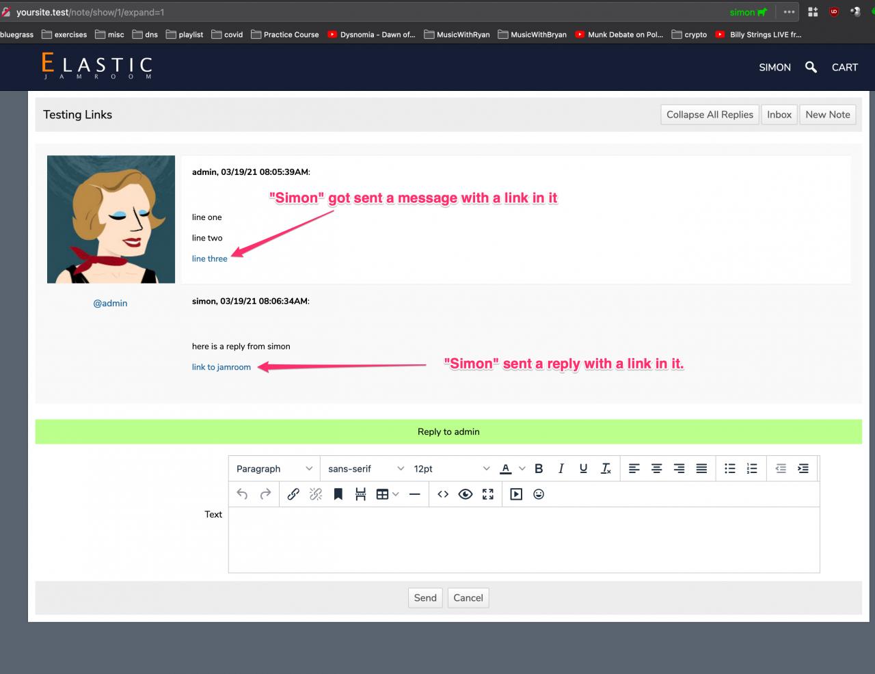Justify text in the editor
875x674 pixels.
pos(701,469)
